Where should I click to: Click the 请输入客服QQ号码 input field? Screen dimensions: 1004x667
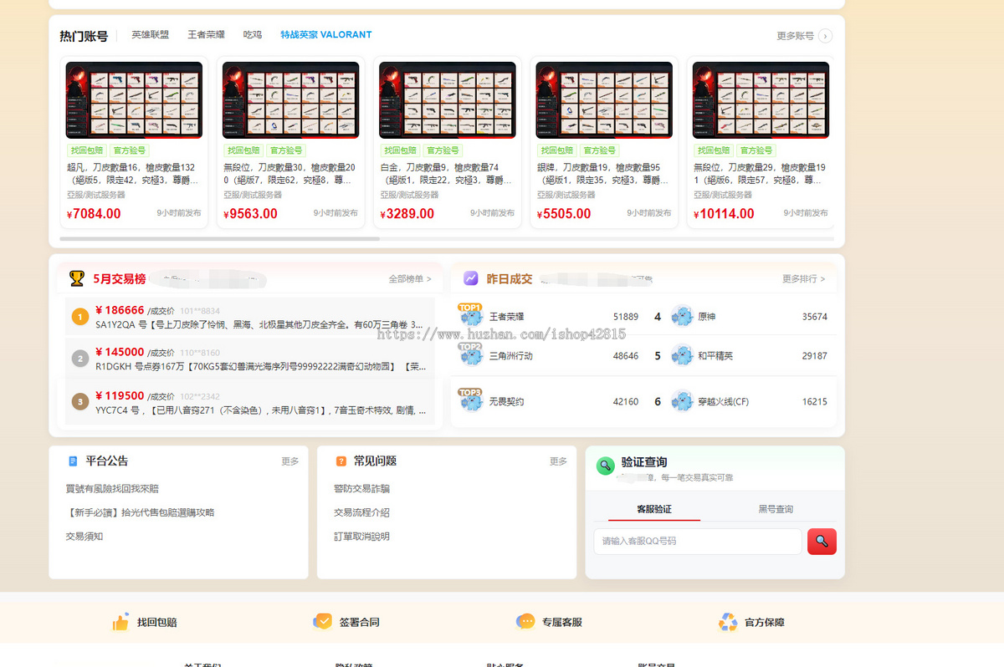pos(698,542)
